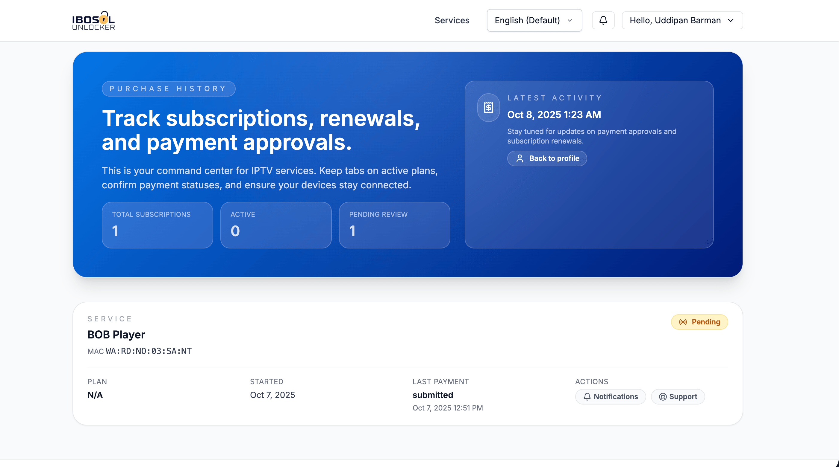Click the Total Subscriptions stat card
839x467 pixels.
click(157, 225)
